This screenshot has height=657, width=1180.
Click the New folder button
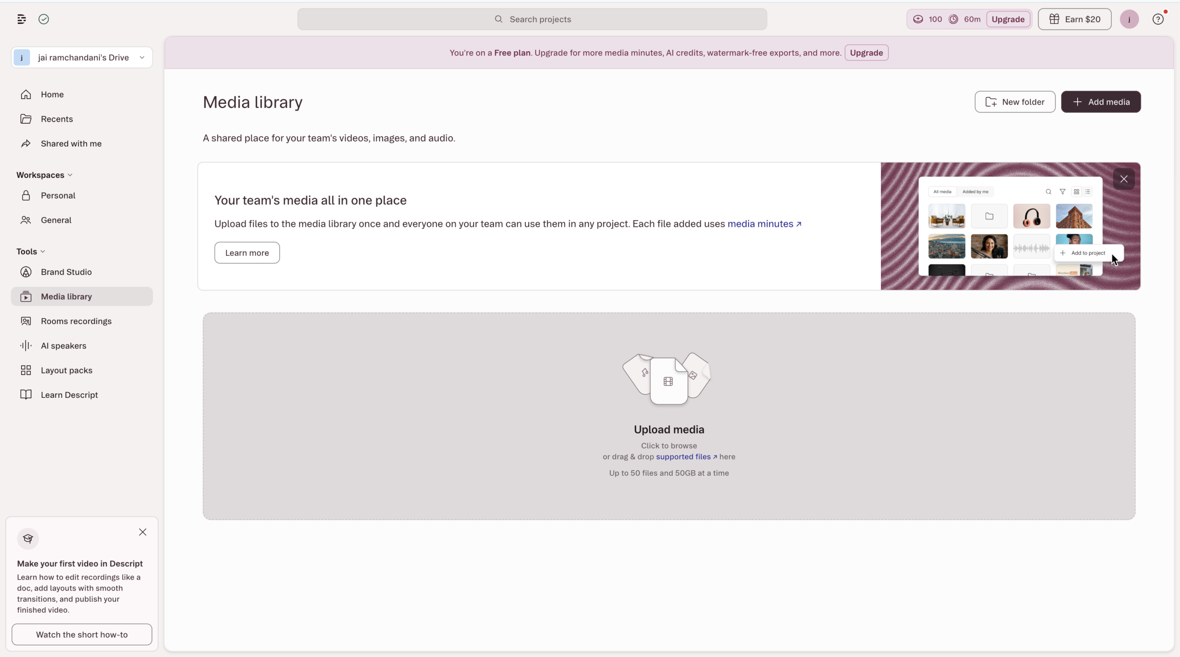click(1015, 102)
